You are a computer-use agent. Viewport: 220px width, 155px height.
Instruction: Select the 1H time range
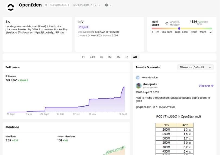[83, 57]
